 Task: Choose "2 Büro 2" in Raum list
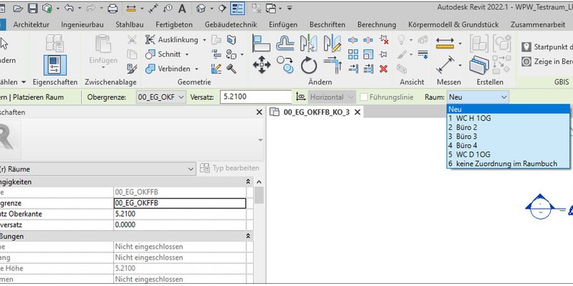(x=508, y=127)
